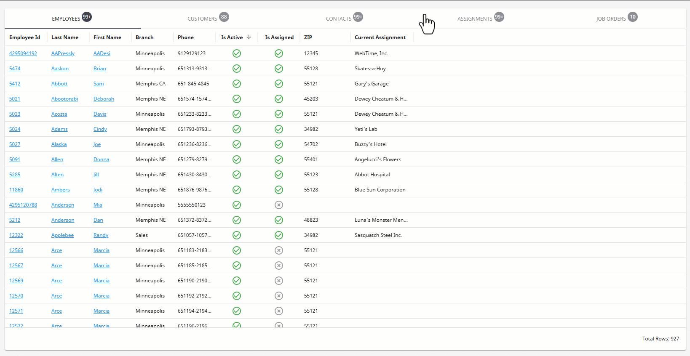
Task: Open the Abootorabi last name link
Action: click(x=64, y=99)
